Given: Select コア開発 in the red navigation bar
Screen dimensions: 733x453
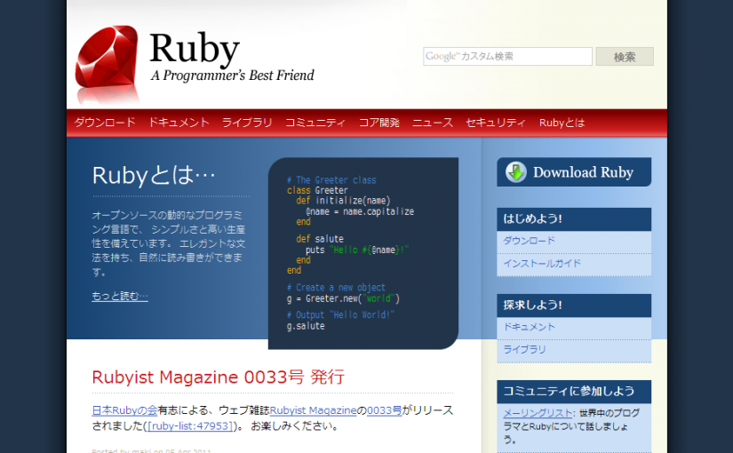Looking at the screenshot, I should 378,123.
